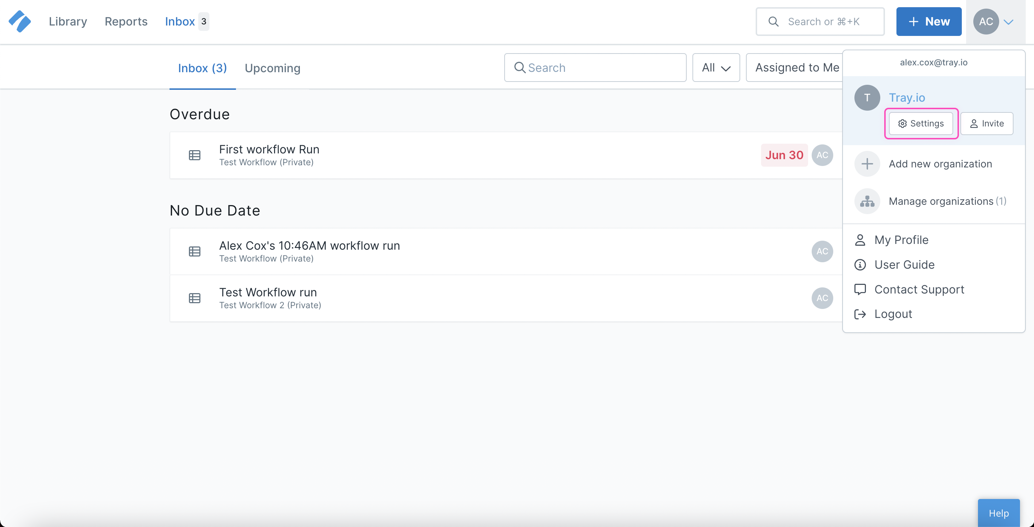Image resolution: width=1034 pixels, height=527 pixels.
Task: Click the magnifier icon in global search
Action: [774, 22]
